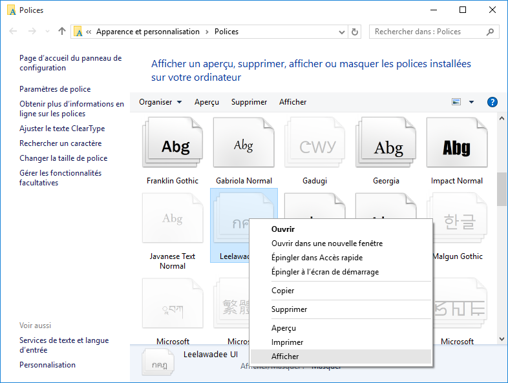Choose Ouvrir dans une nouvelle fenêtre
This screenshot has width=508, height=383.
click(x=341, y=243)
